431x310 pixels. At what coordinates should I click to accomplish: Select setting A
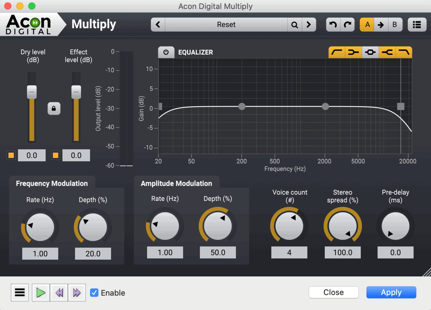(367, 25)
